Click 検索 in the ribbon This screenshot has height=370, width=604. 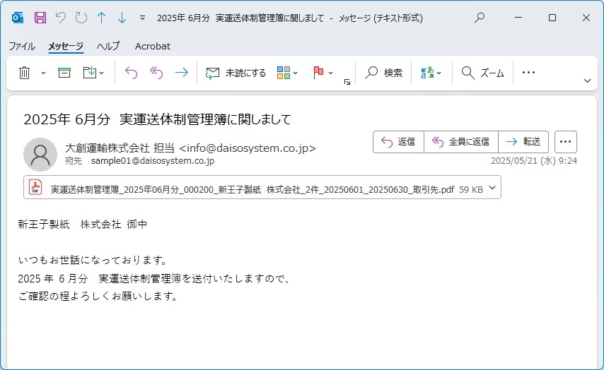pyautogui.click(x=383, y=73)
